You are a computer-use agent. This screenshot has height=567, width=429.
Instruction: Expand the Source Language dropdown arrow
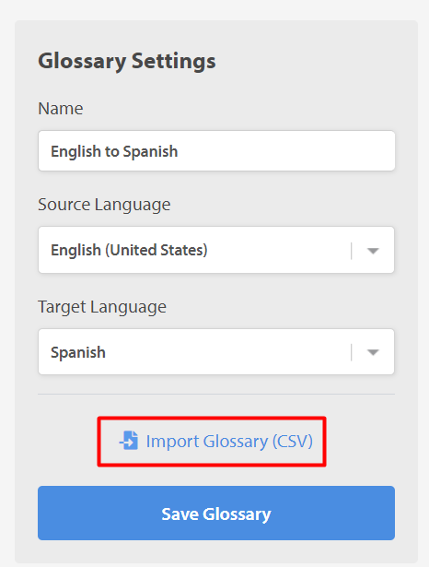[373, 251]
